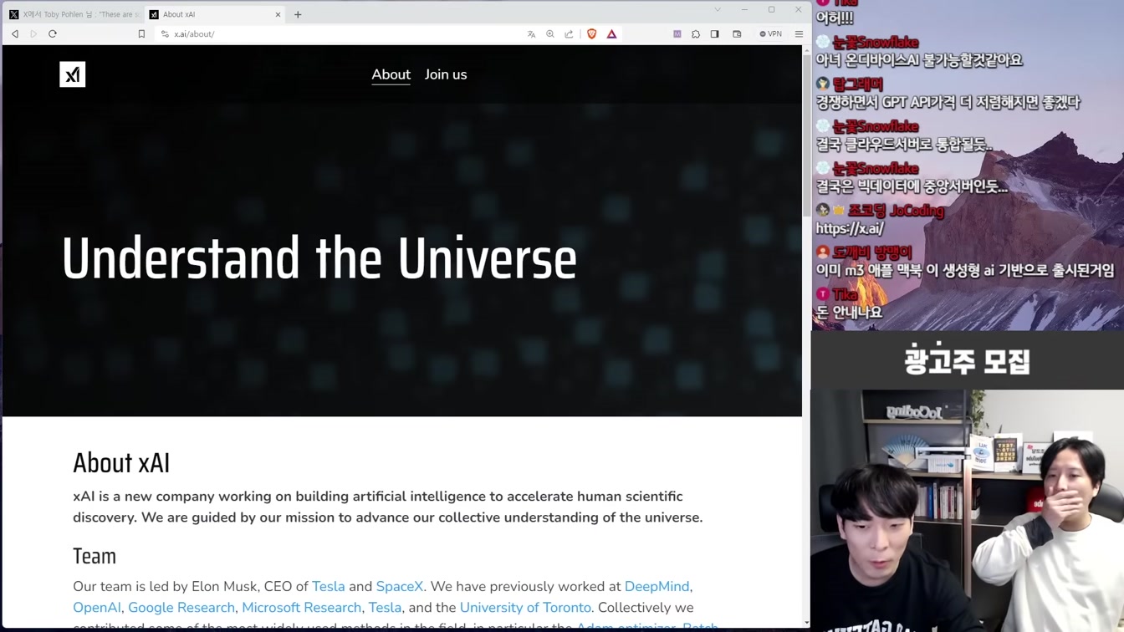Click the browser forward arrow

(x=33, y=34)
